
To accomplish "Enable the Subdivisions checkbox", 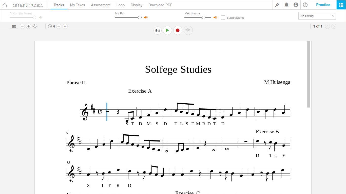I will (x=223, y=17).
